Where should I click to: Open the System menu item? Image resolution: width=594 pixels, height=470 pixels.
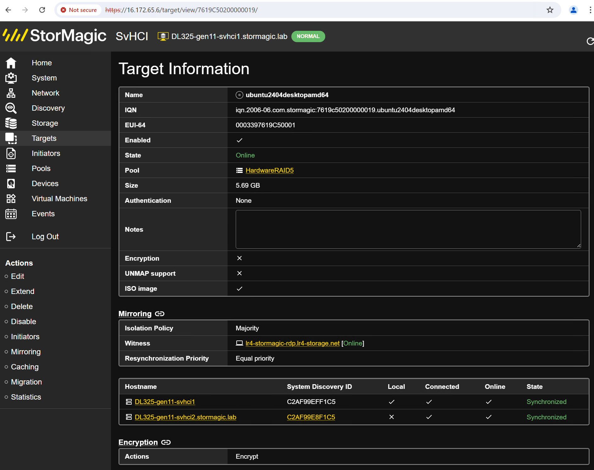(44, 78)
